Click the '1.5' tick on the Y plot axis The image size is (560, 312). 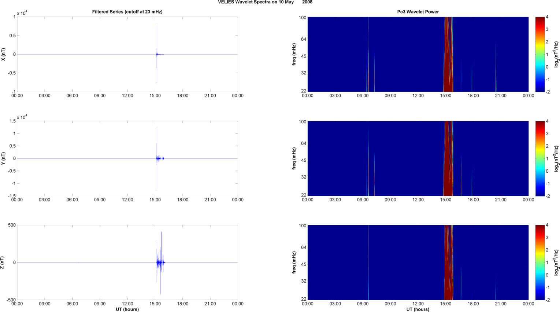tap(12, 121)
